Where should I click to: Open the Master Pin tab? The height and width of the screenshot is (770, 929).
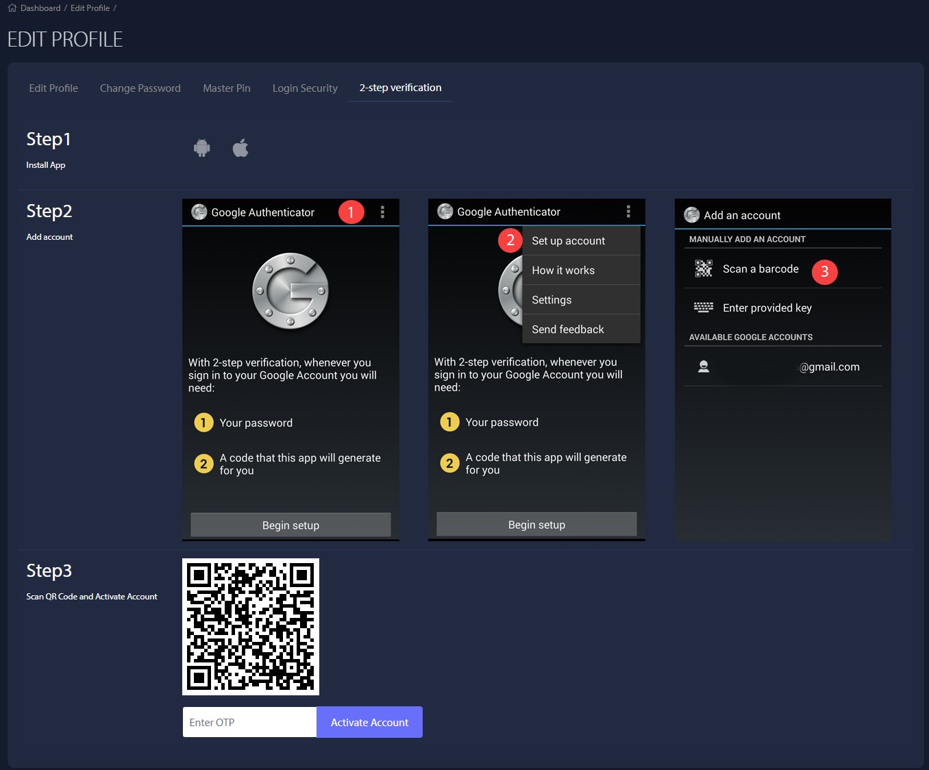(x=227, y=88)
